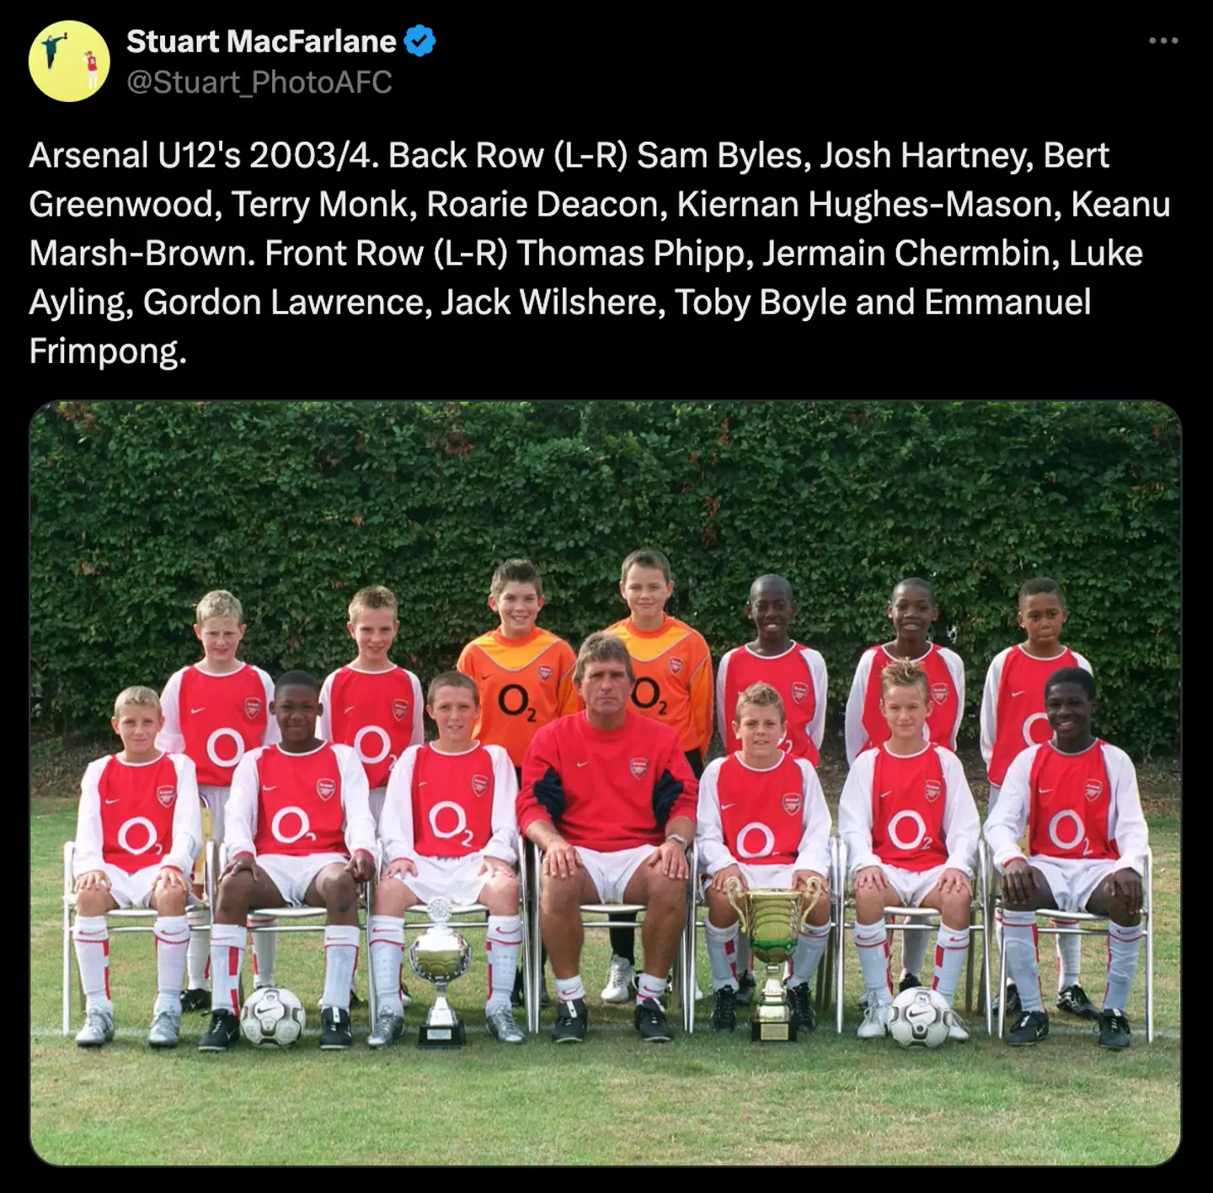Screen dimensions: 1213x1193
Task: Open the @Stuart_PhotoAFC handle
Action: (x=259, y=82)
